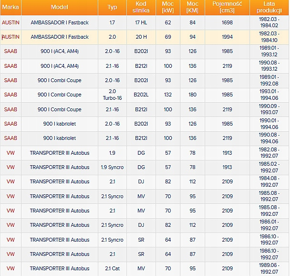
Task: Click capacity value 1994
Action: click(x=227, y=37)
